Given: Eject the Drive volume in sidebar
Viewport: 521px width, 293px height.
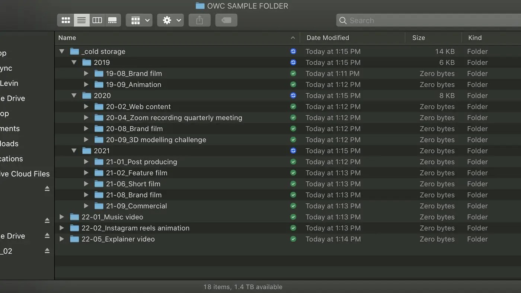Looking at the screenshot, I should (47, 236).
